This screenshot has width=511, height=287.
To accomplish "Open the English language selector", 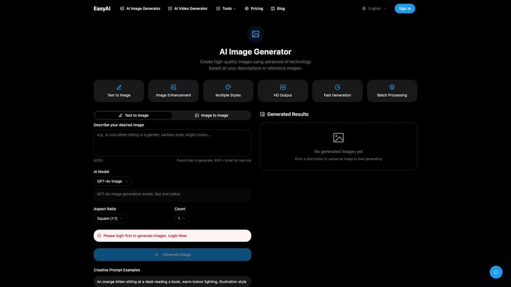I will click(374, 9).
